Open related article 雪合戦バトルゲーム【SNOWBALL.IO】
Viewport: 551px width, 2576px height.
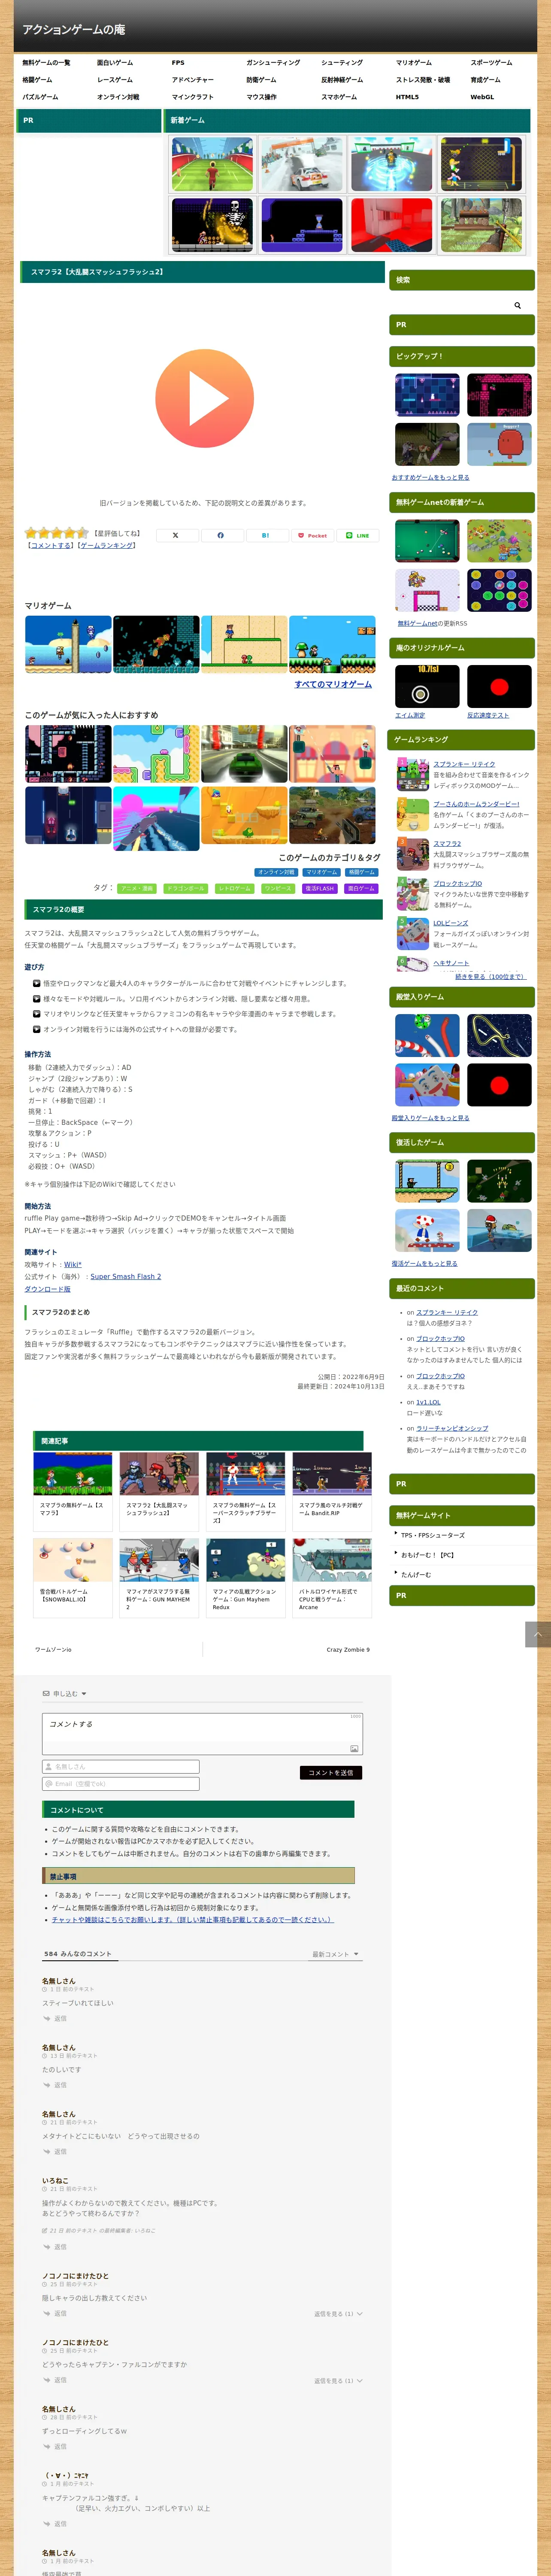73,1577
